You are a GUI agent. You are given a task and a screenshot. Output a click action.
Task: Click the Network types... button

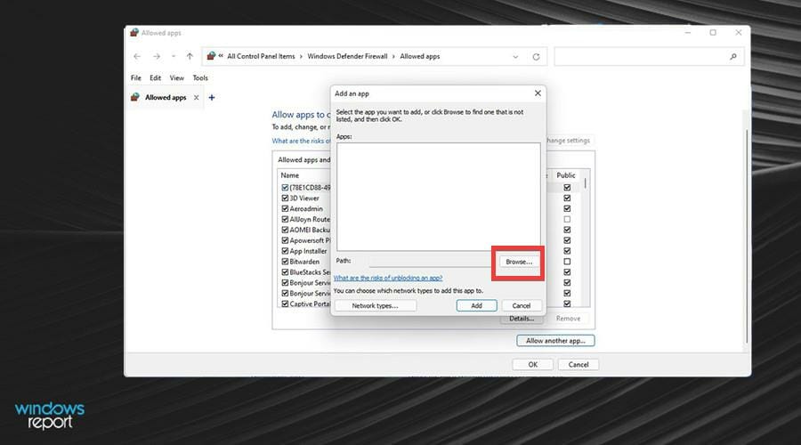pos(376,305)
